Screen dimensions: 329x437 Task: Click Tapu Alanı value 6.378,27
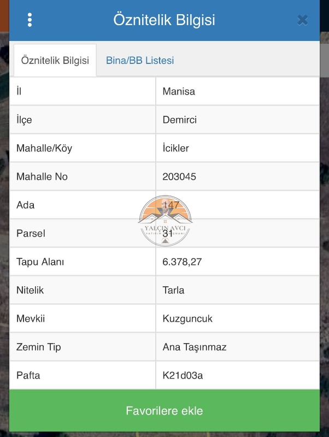(x=182, y=262)
